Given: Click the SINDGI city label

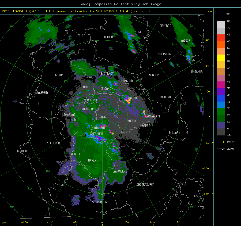Looking at the screenshot, I should 136,32.
